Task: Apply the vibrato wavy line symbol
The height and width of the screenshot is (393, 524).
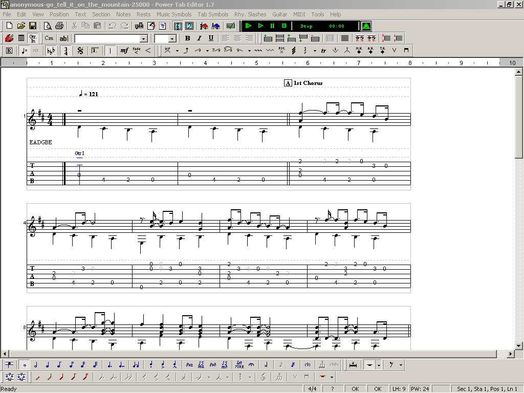Action: (258, 51)
